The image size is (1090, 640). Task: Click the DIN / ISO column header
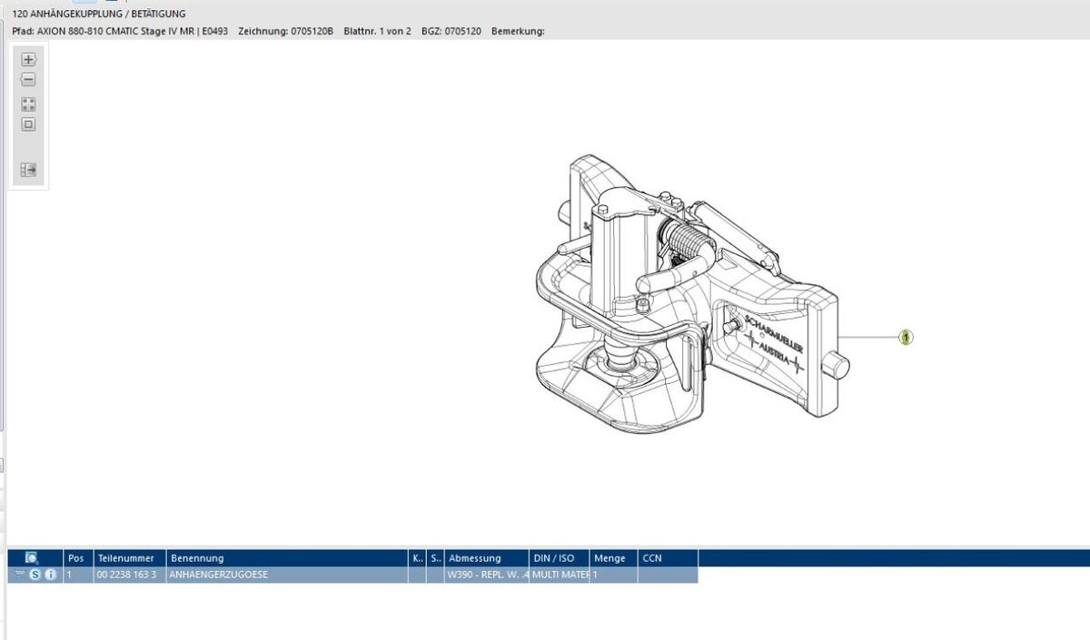pyautogui.click(x=553, y=558)
